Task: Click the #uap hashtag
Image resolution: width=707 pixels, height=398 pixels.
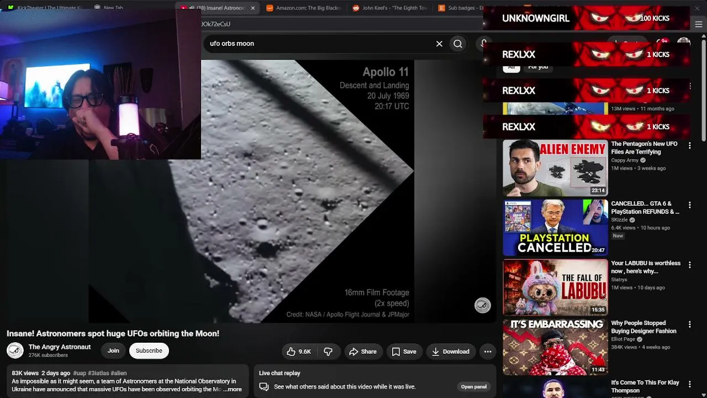Action: (80, 373)
